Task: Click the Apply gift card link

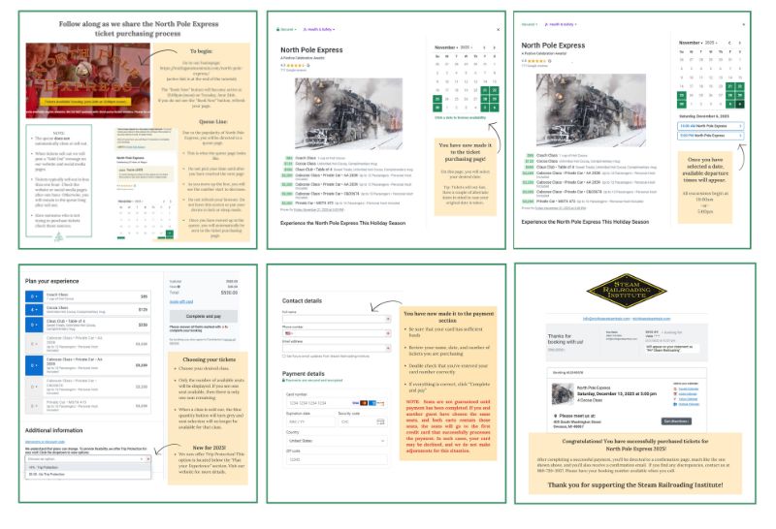Action: coord(181,301)
